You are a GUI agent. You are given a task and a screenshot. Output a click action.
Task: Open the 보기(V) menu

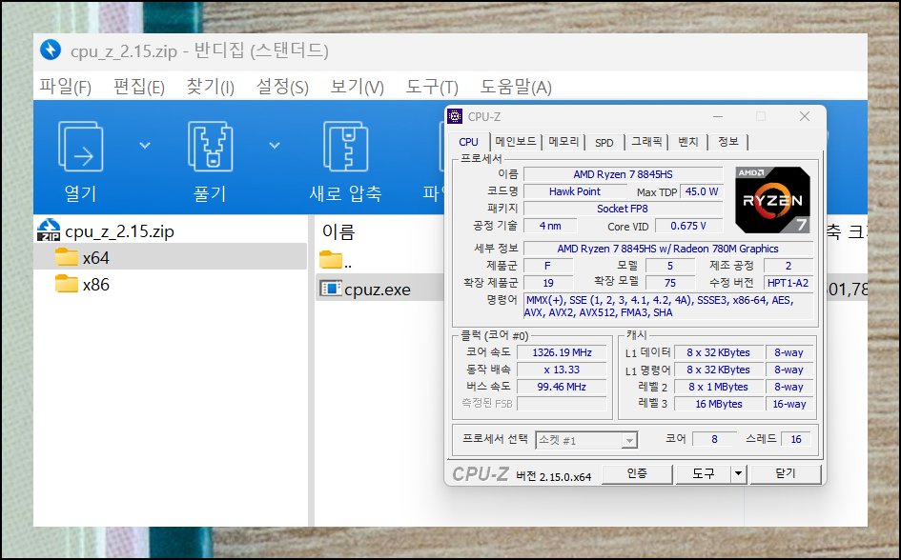[357, 88]
